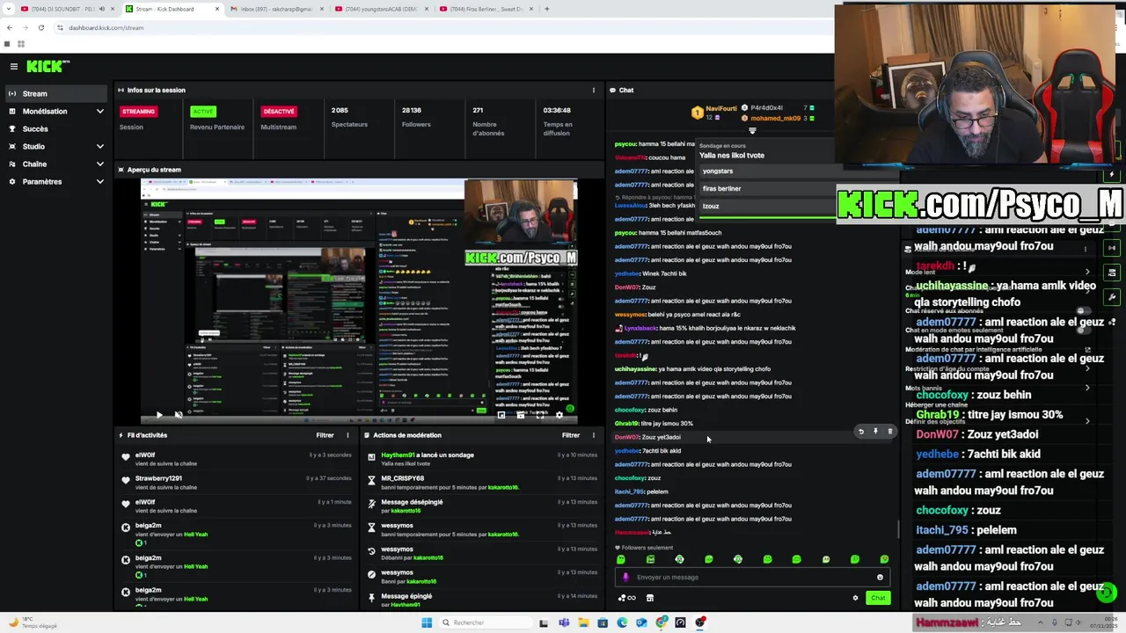Open the browser tab list dropdown arrow
This screenshot has height=633, width=1126.
tap(9, 9)
